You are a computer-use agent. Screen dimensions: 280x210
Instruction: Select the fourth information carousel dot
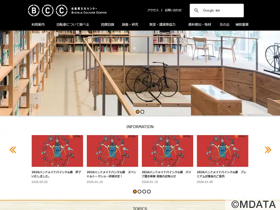[x=149, y=191]
